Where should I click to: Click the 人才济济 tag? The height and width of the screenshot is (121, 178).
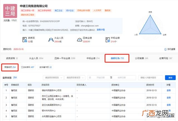[x=97, y=11]
